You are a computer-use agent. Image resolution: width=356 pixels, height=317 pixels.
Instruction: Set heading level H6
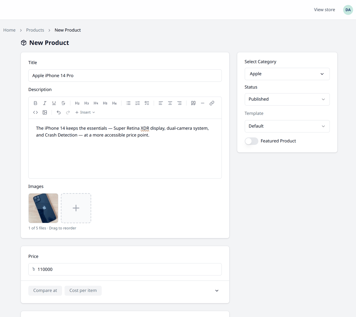pos(114,103)
